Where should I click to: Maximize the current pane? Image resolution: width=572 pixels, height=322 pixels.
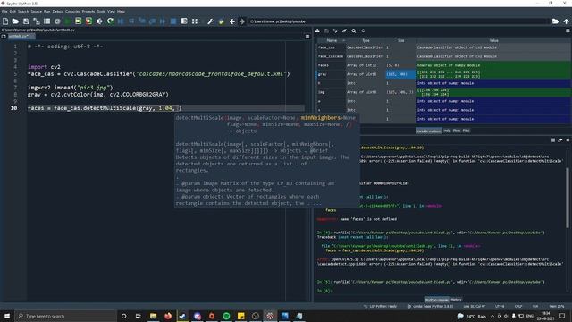tap(184, 21)
